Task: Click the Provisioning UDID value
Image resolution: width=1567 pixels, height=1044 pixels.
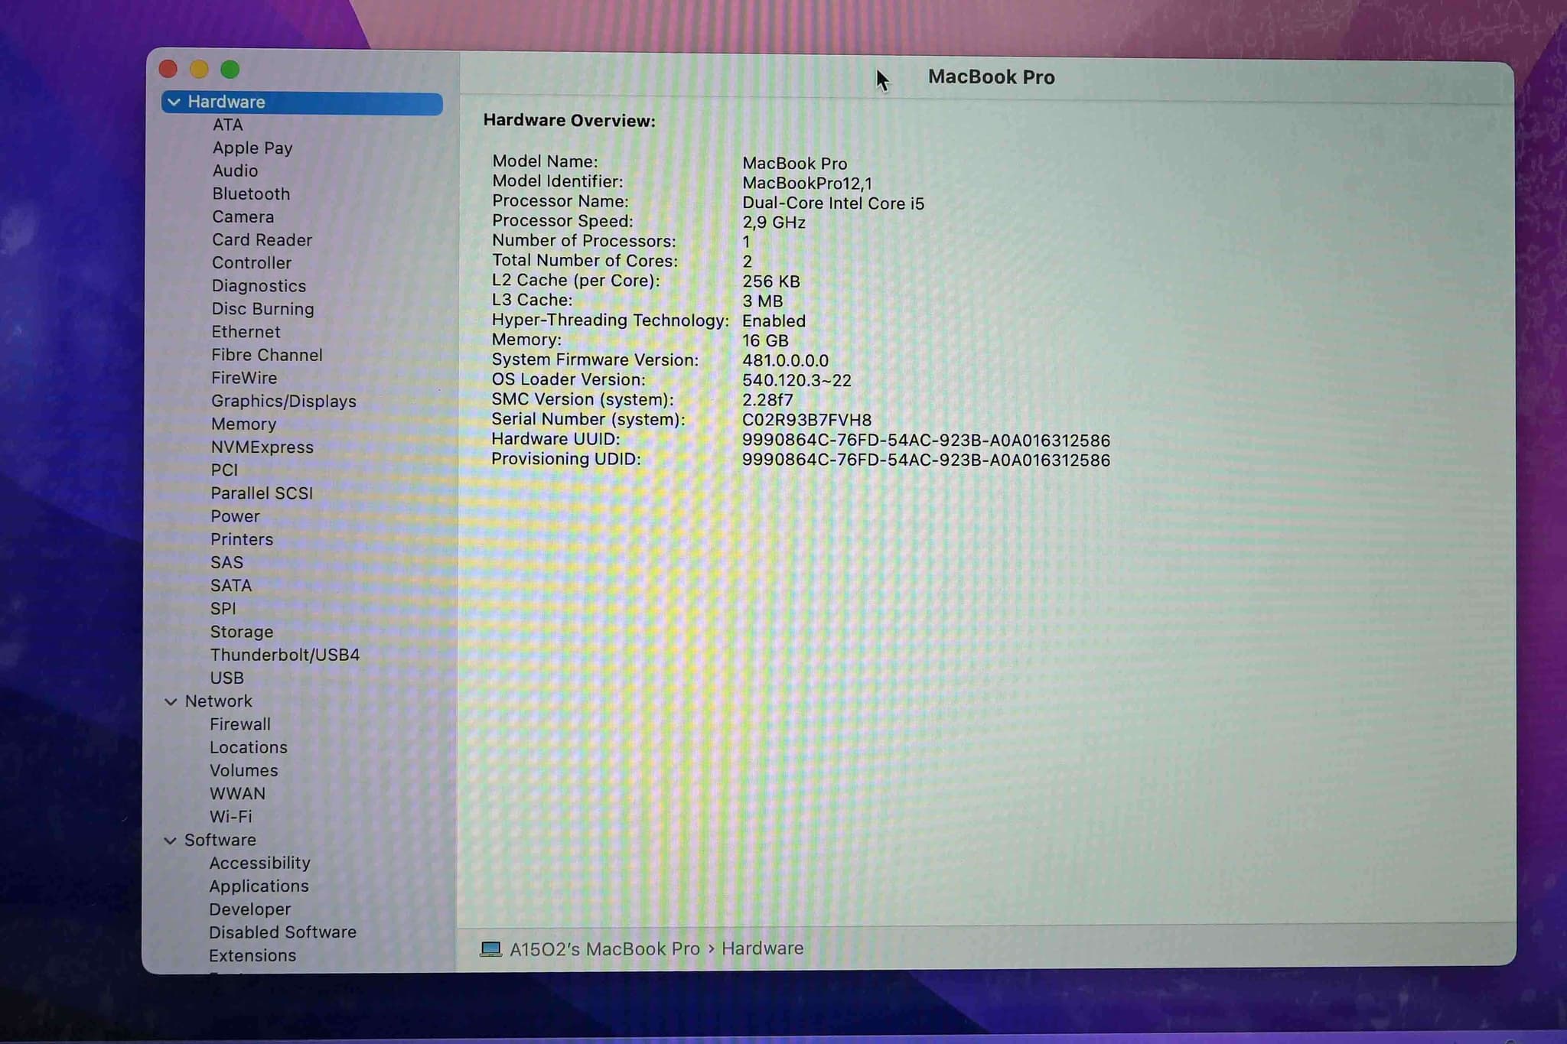Action: tap(926, 460)
